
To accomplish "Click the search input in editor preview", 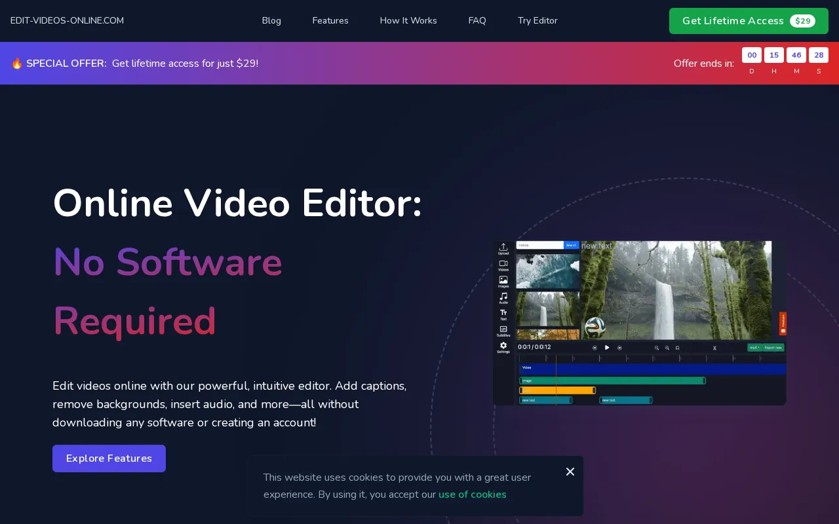I will tap(540, 245).
